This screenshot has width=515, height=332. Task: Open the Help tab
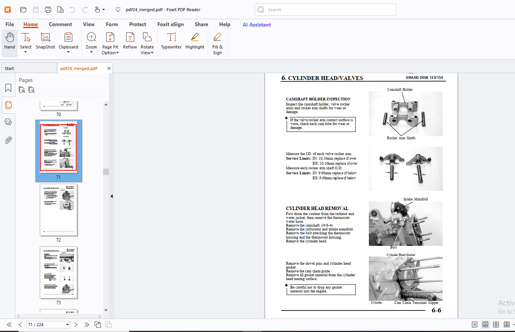[225, 24]
